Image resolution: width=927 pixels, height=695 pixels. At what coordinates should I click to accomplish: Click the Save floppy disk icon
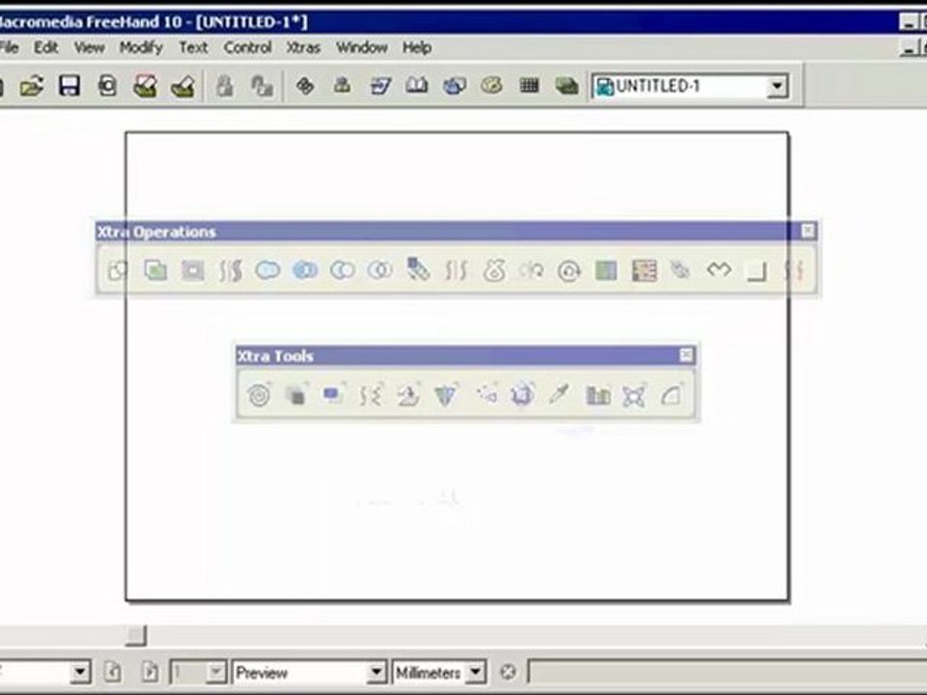(x=70, y=86)
